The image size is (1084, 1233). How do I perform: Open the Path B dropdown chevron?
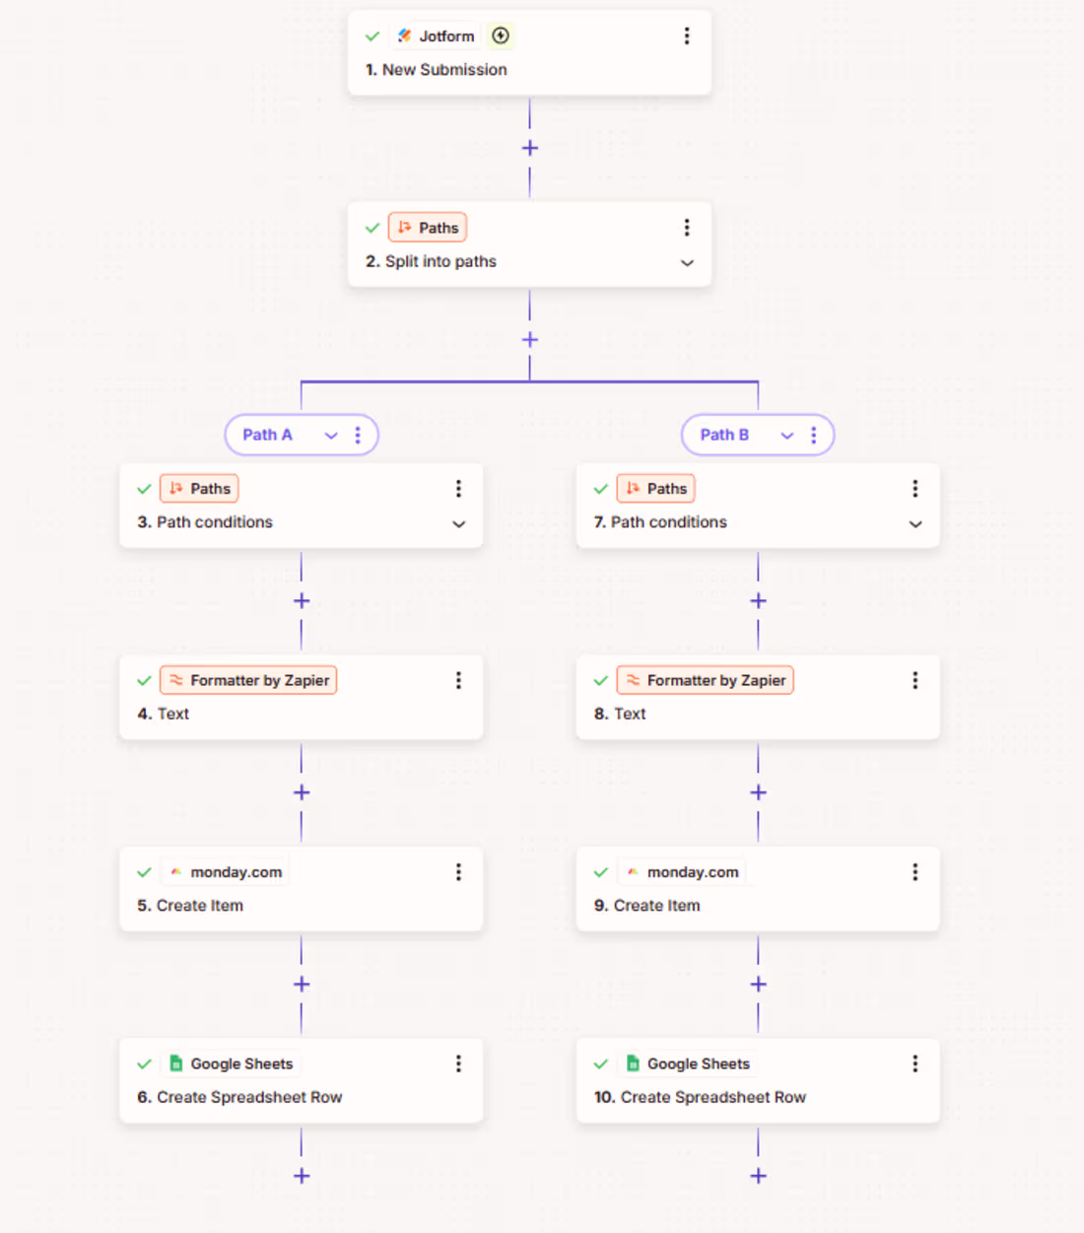click(x=786, y=435)
